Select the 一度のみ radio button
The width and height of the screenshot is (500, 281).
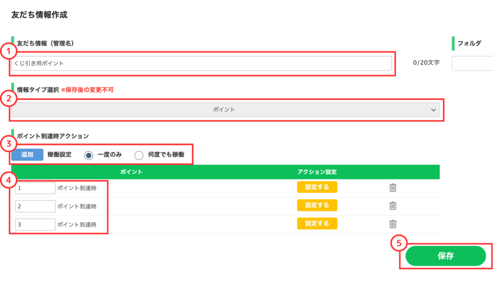(88, 155)
